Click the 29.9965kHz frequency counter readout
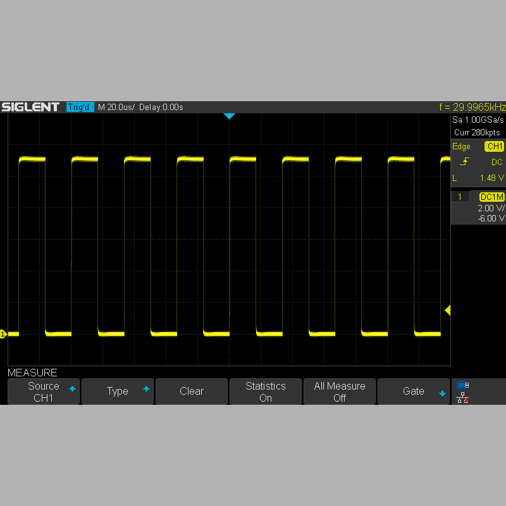This screenshot has height=506, width=506. [472, 107]
